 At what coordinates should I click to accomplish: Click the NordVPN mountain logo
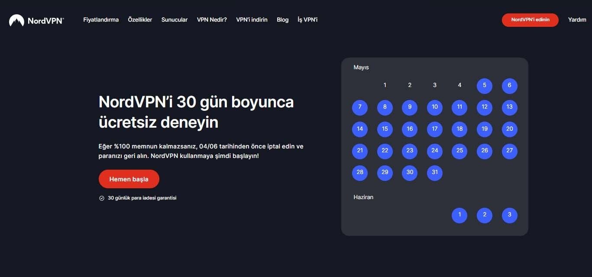pos(16,20)
